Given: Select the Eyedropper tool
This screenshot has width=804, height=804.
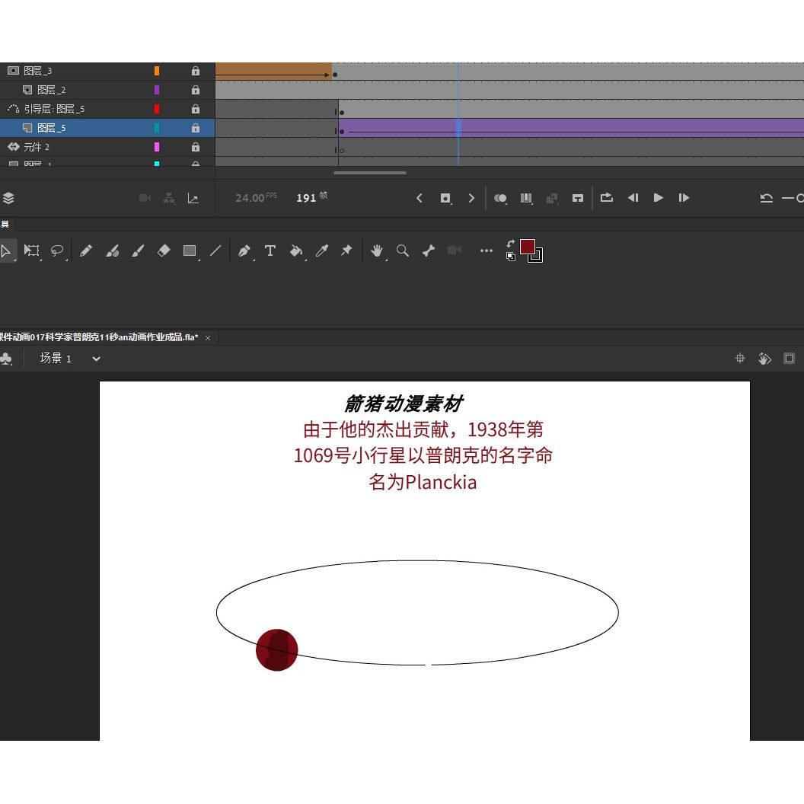Looking at the screenshot, I should click(321, 250).
